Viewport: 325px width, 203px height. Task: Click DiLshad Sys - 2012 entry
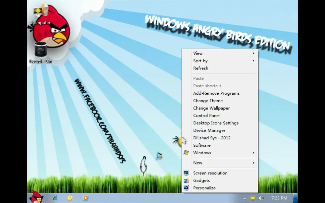coord(220,138)
